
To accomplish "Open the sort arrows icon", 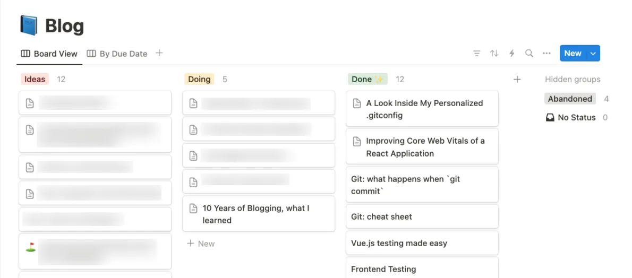I will pos(494,53).
